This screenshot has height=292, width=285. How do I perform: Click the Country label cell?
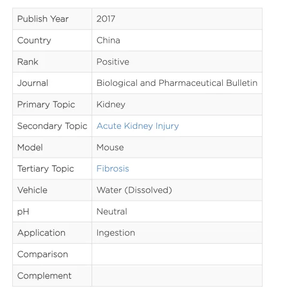coord(52,40)
